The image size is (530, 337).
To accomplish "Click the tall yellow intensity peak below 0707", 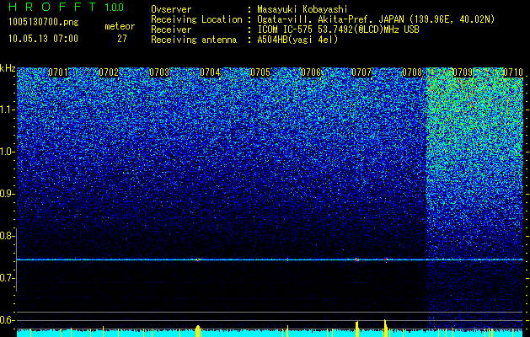I will pyautogui.click(x=356, y=329).
